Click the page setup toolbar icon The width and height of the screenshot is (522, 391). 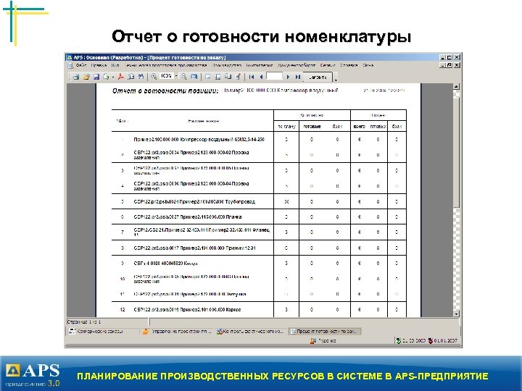point(130,77)
